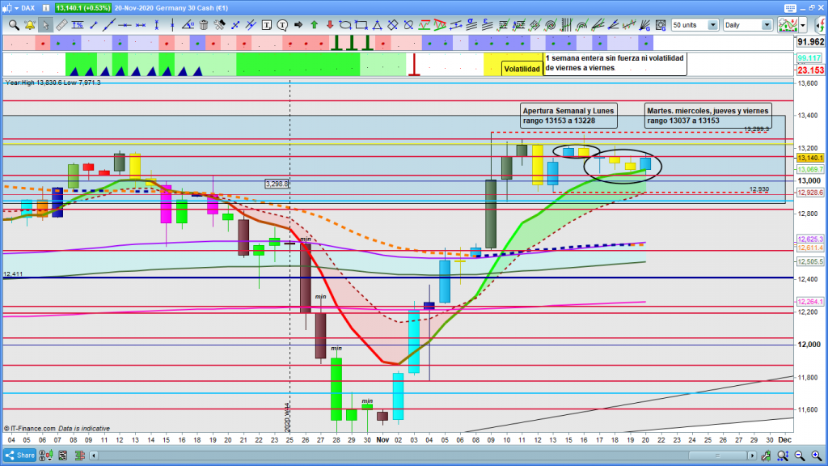Select the magnifying glass zoom tool
This screenshot has width=828, height=466.
tap(14, 25)
